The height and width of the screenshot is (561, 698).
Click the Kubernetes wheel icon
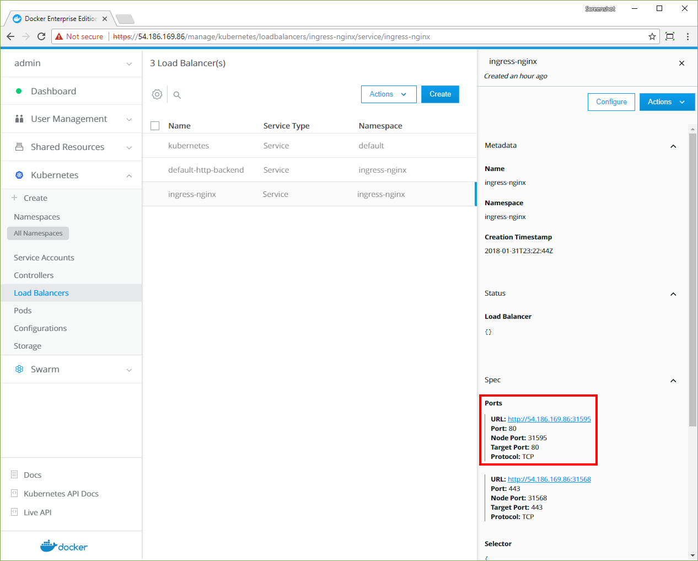[x=19, y=175]
